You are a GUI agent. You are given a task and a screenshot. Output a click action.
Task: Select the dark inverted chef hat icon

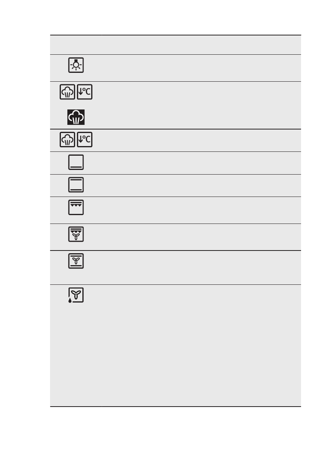coord(76,117)
